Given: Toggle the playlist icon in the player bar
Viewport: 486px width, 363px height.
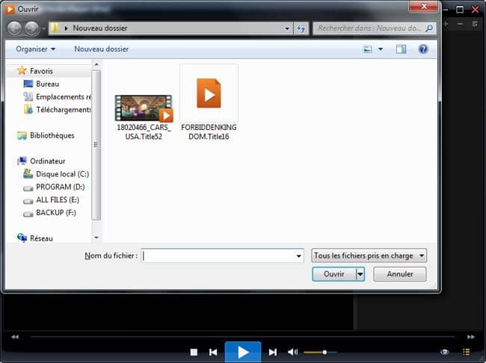Looking at the screenshot, I should 467,352.
